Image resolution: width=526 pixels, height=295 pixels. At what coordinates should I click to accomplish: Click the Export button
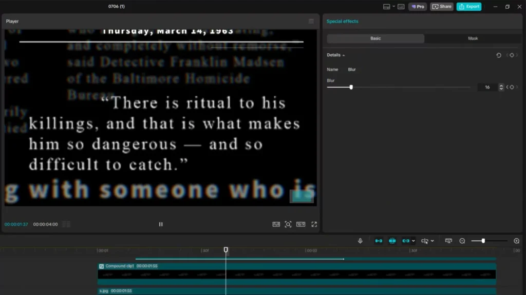pyautogui.click(x=469, y=7)
